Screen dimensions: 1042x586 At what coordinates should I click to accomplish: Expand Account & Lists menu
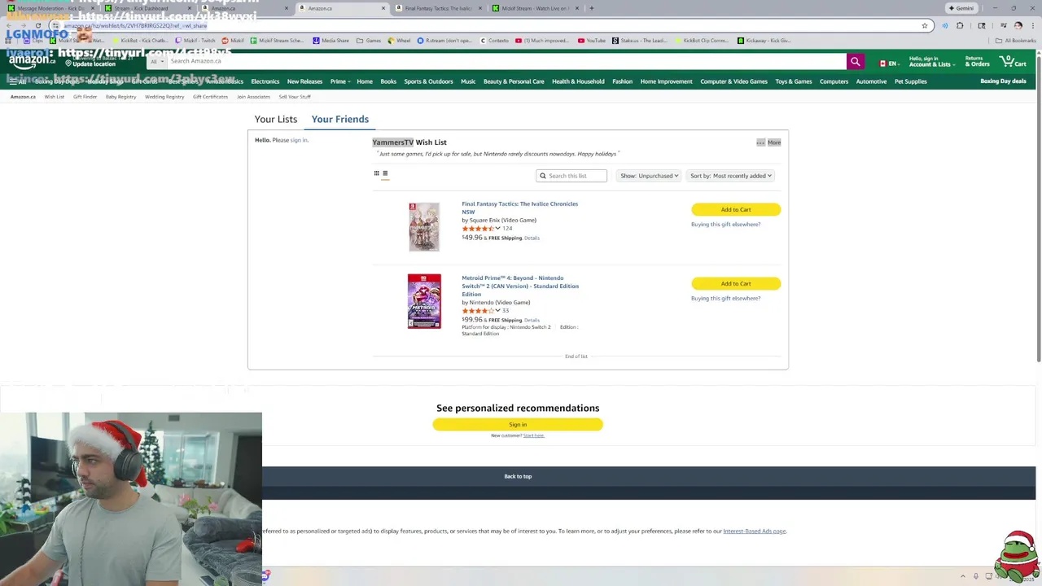(x=931, y=62)
